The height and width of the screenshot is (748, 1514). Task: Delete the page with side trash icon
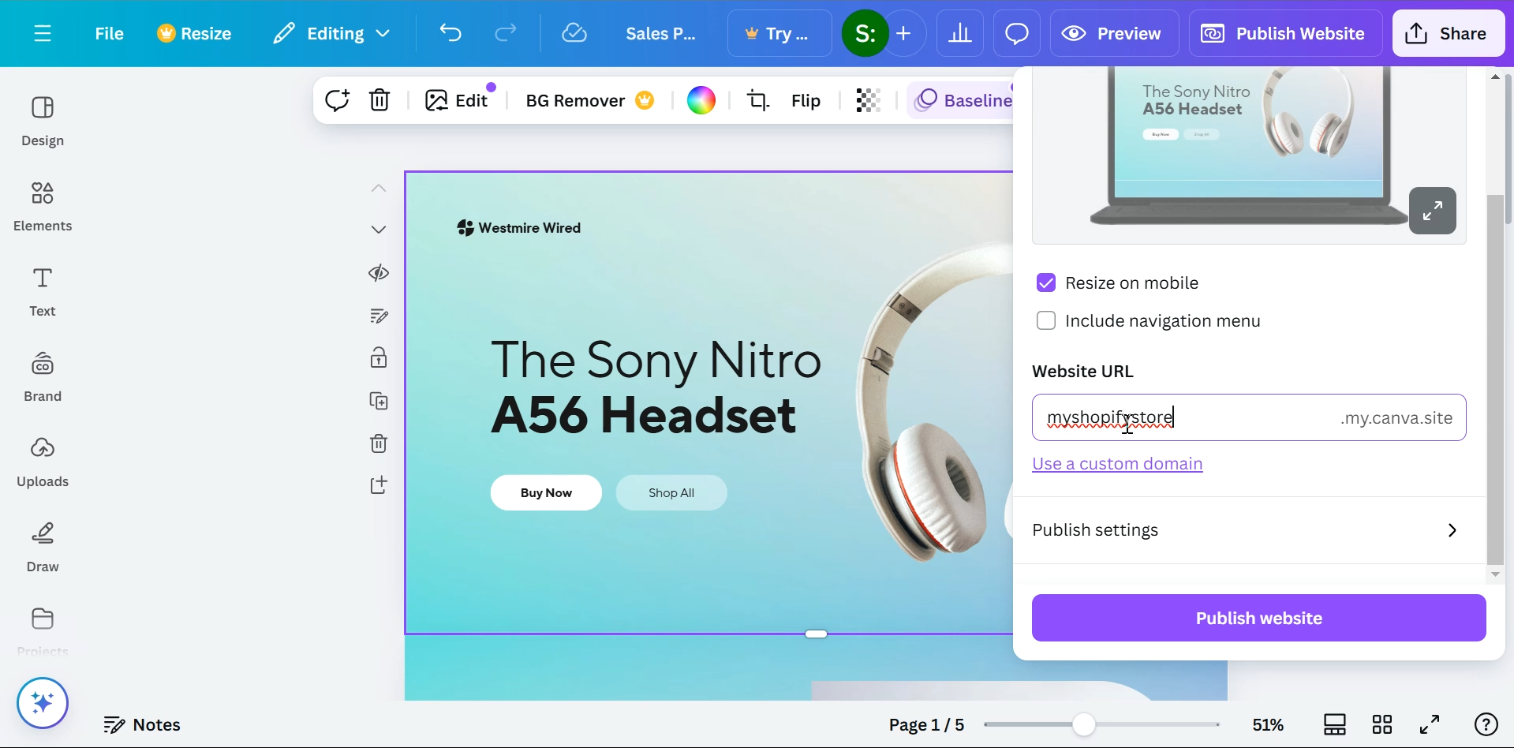pyautogui.click(x=379, y=443)
